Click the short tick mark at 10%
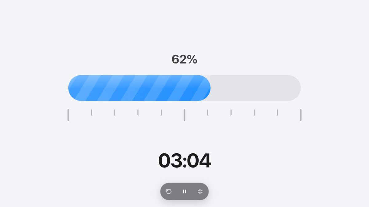This screenshot has width=369, height=207. click(x=91, y=113)
